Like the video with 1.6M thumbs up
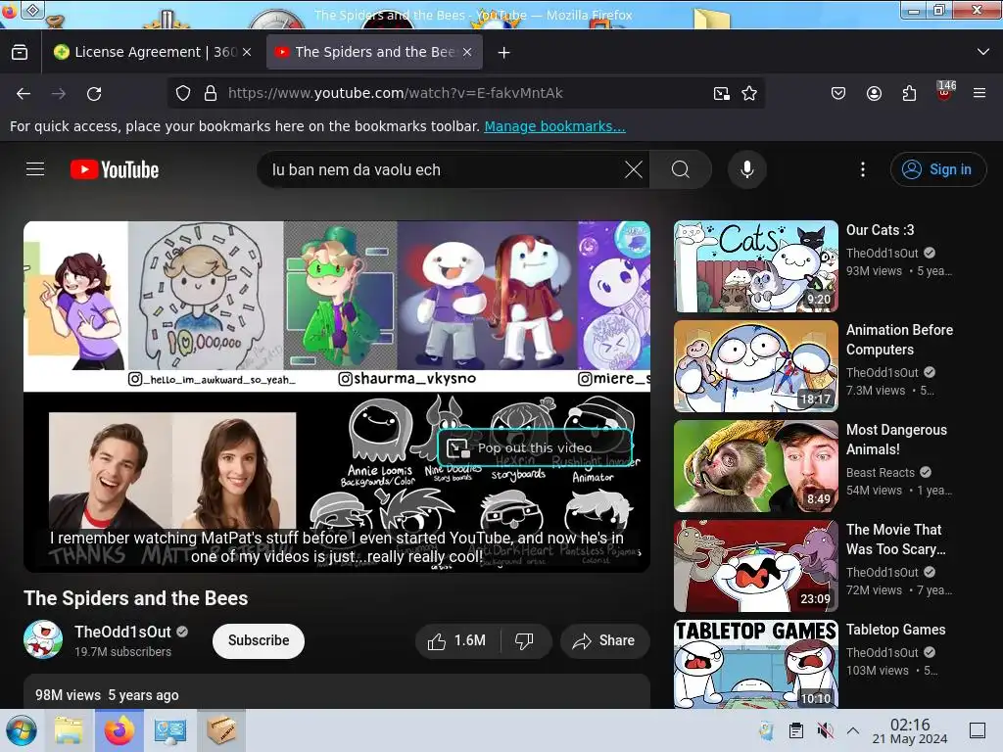The width and height of the screenshot is (1003, 752). tap(456, 640)
